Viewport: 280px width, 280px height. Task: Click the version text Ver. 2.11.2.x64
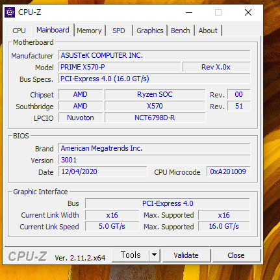[80, 258]
